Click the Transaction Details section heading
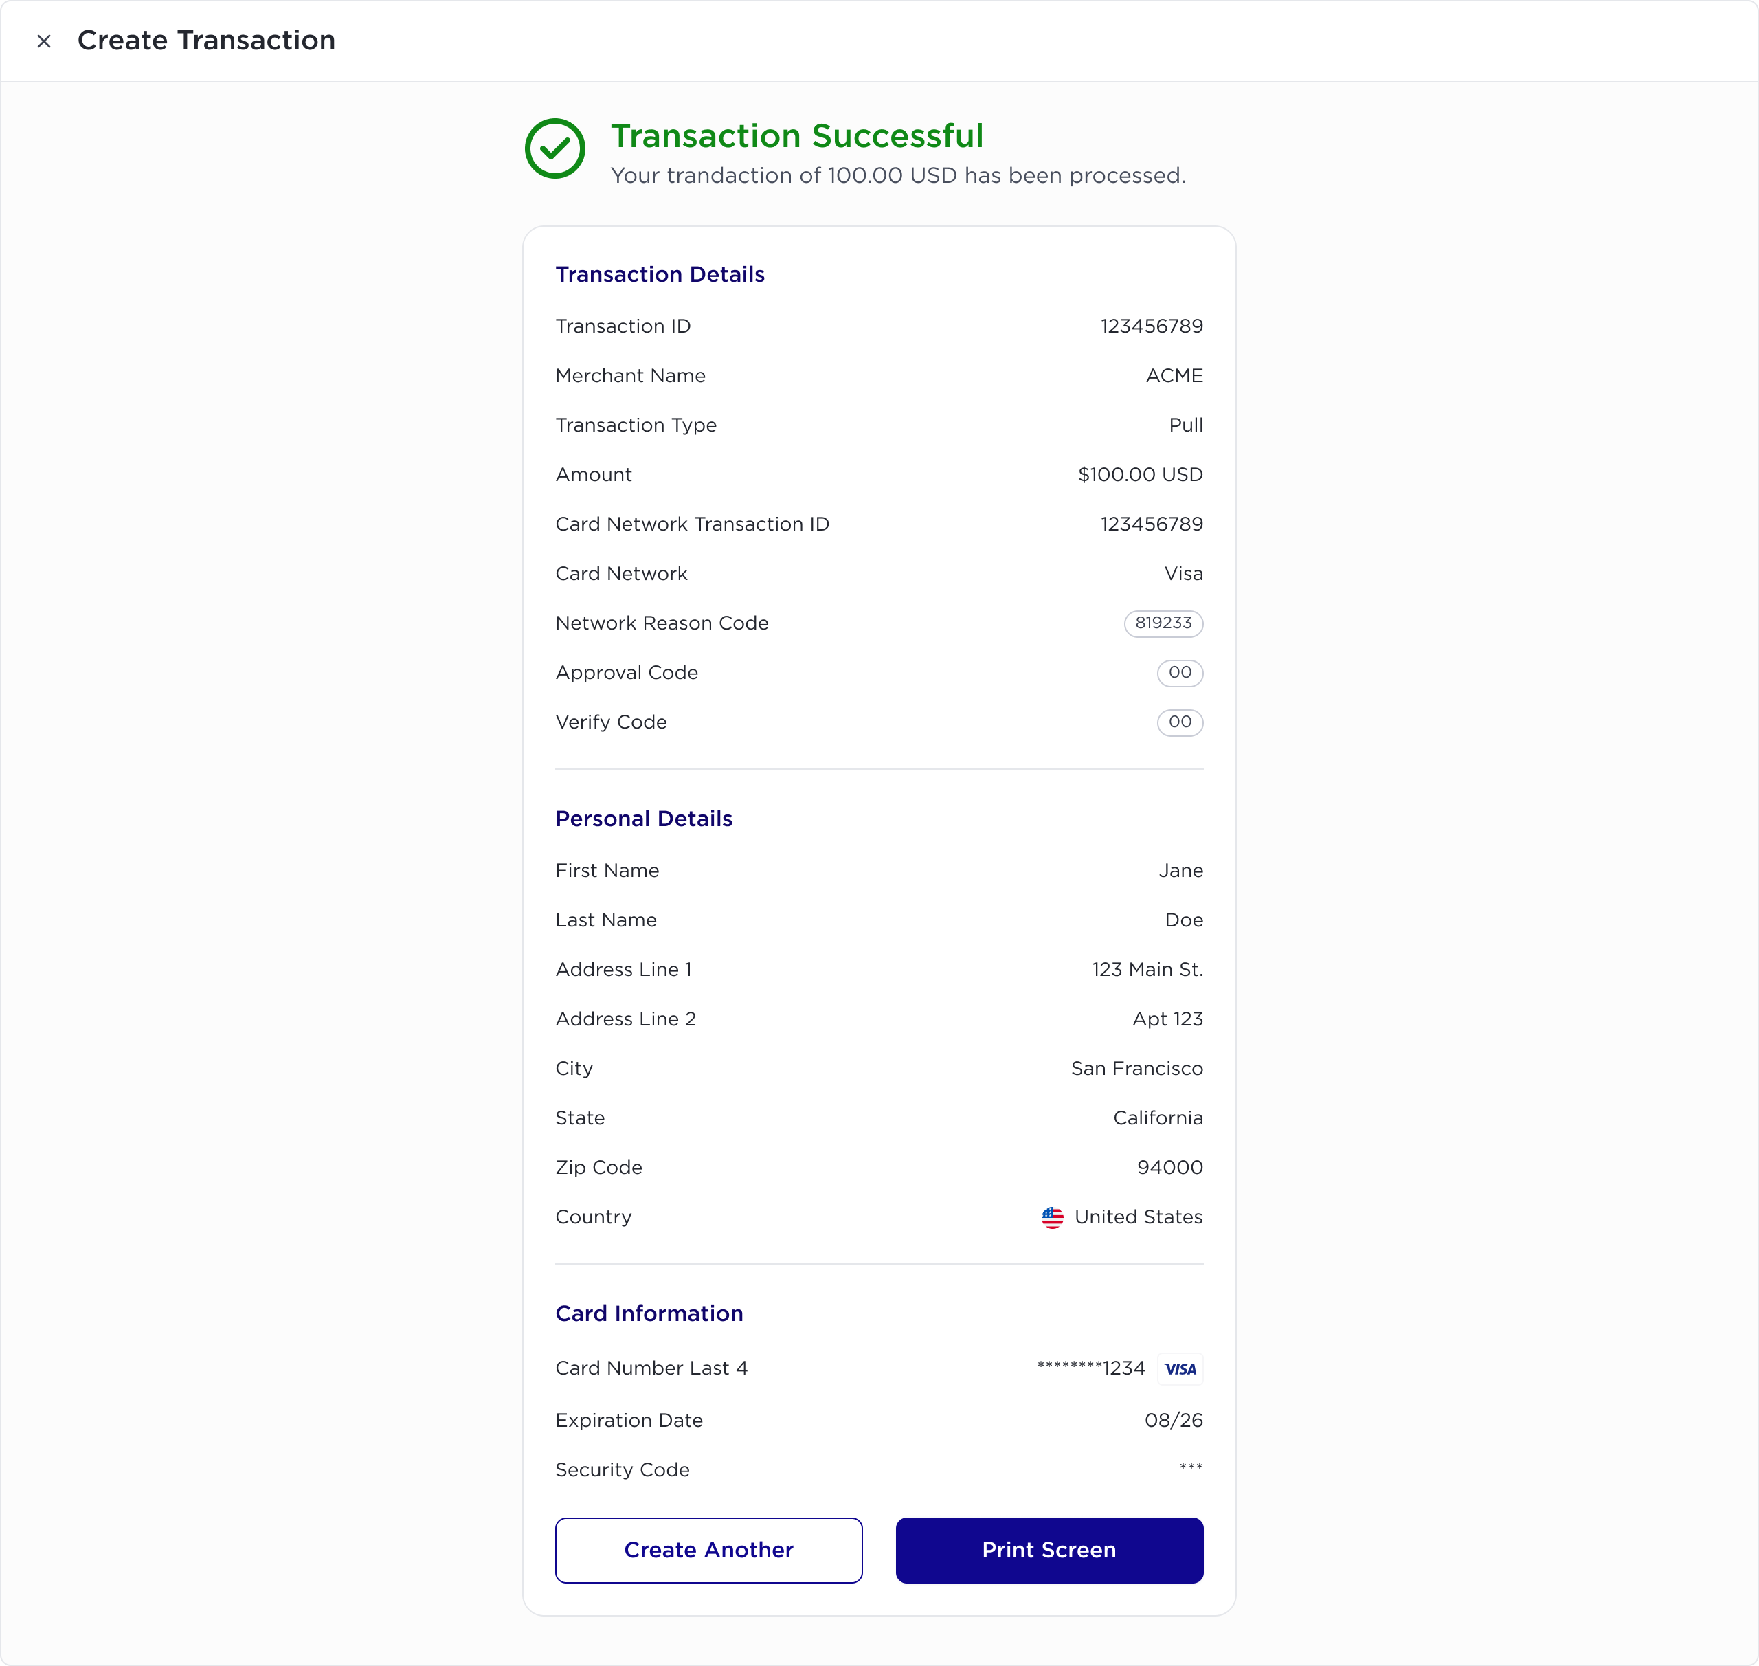Screen dimensions: 1759x1666 coord(660,274)
